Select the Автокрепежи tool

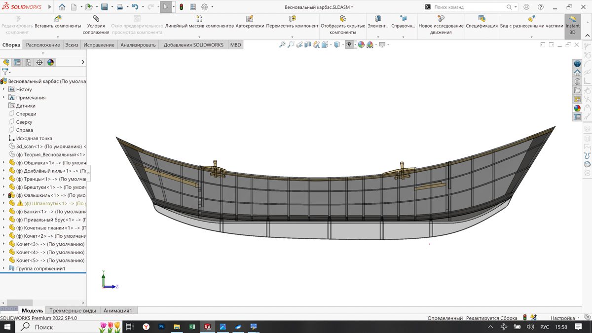click(250, 19)
